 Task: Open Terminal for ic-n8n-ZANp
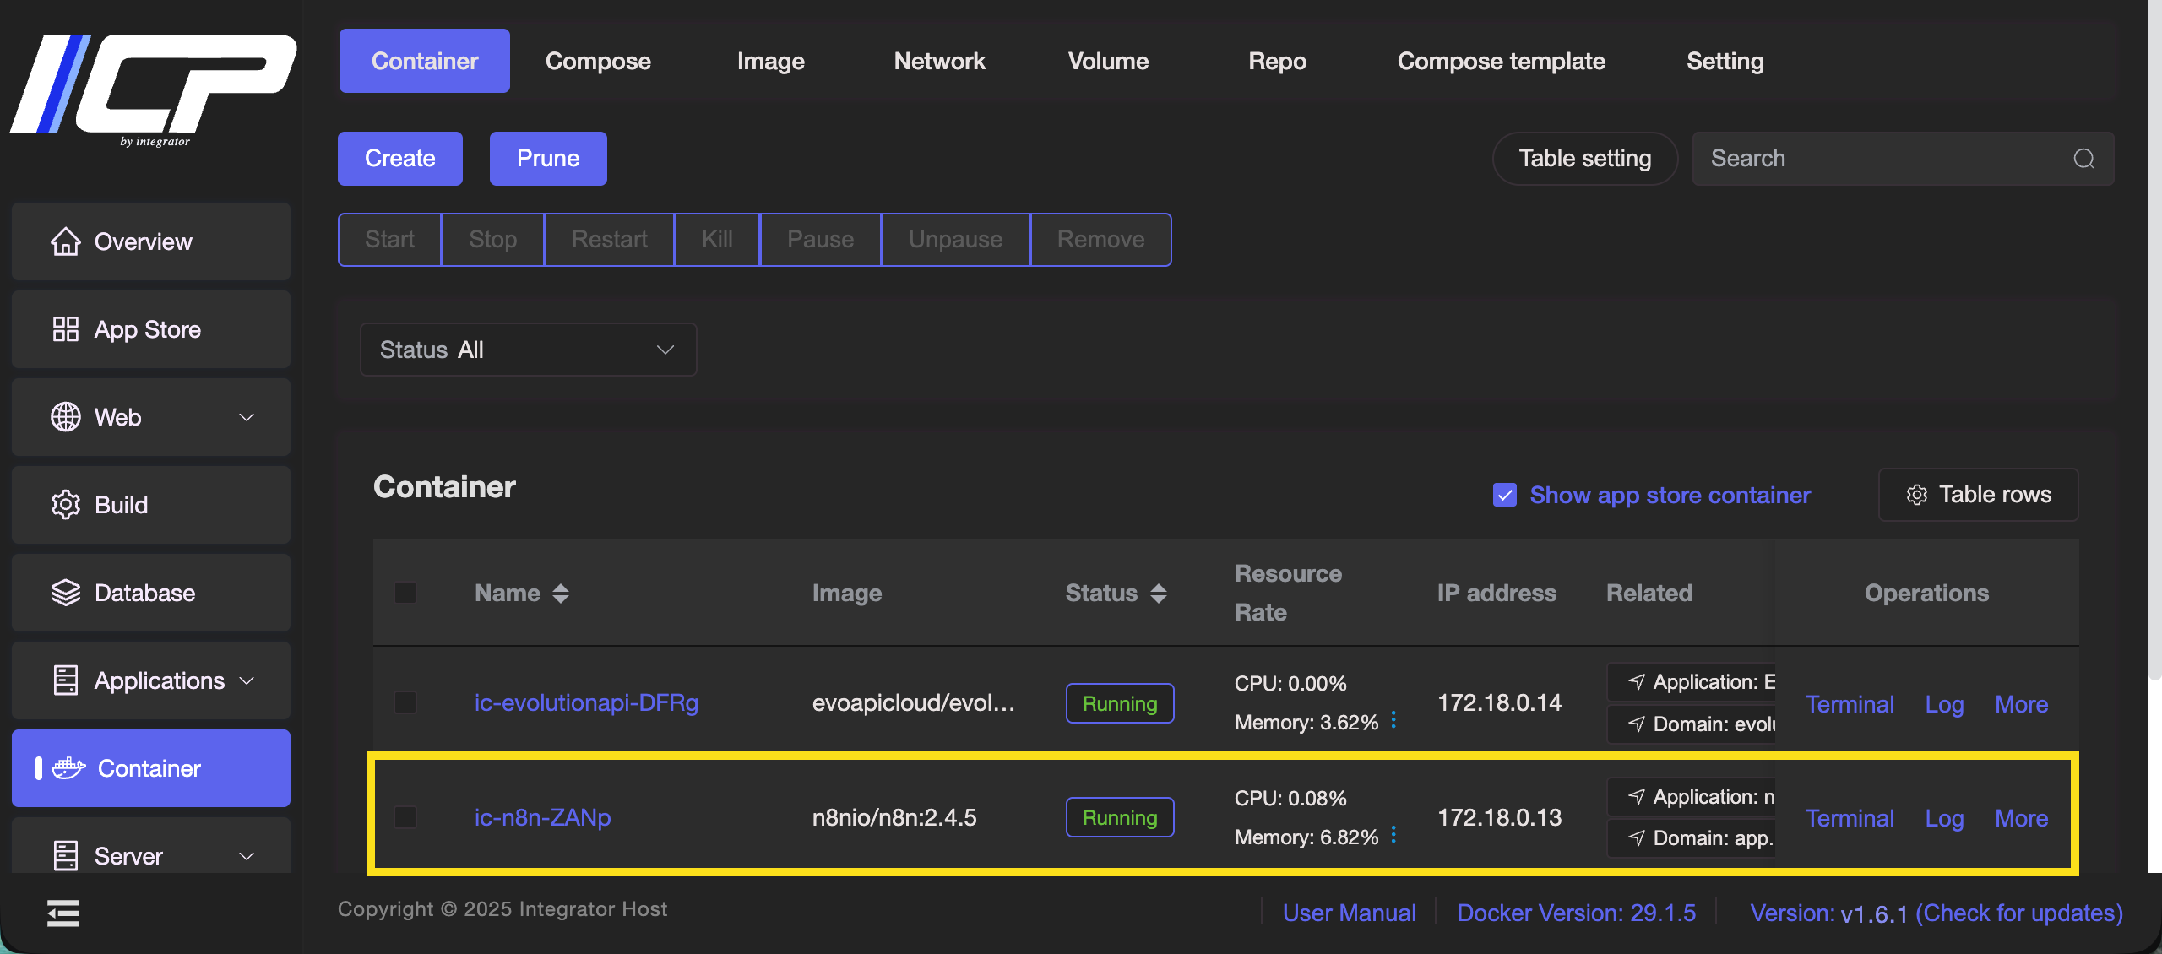click(x=1850, y=818)
